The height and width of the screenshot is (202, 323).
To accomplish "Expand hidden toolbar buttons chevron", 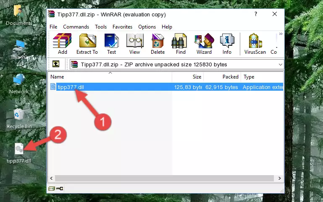I will (281, 34).
